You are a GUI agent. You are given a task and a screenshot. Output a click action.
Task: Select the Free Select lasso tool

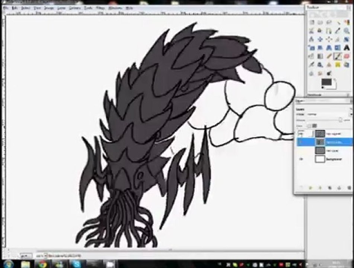coord(329,22)
